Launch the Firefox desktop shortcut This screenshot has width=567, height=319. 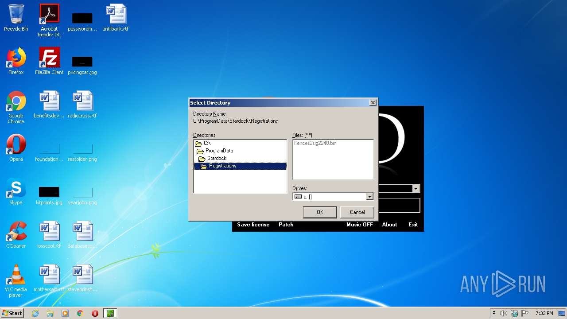point(16,61)
